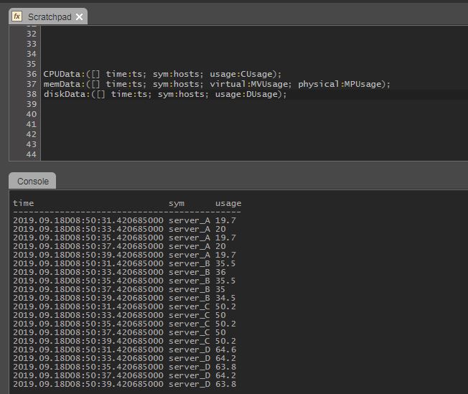Click the diskData definition on line 38
Viewport: 468px width, 394px height.
[165, 94]
